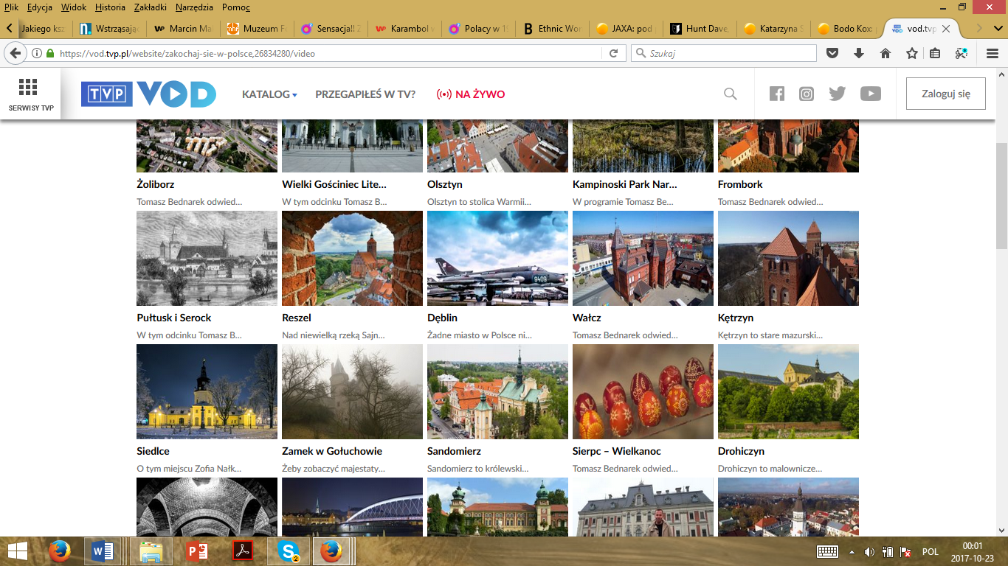This screenshot has height=566, width=1008.
Task: Open the Dęblin episode title
Action: pos(442,318)
